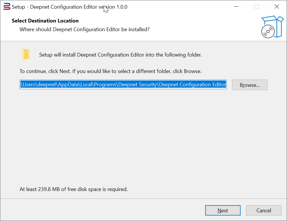Click the gray CD disc graphic
Viewport: 287px width, 221px height.
[x=268, y=31]
